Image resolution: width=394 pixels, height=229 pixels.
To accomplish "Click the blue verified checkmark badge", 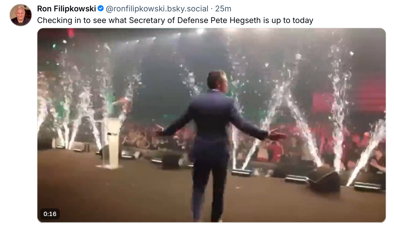I will 101,8.
